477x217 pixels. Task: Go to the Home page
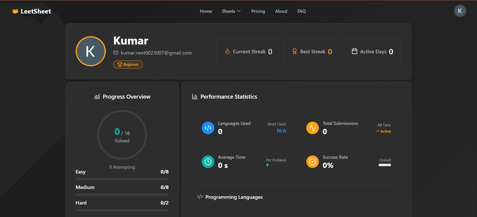tap(206, 11)
